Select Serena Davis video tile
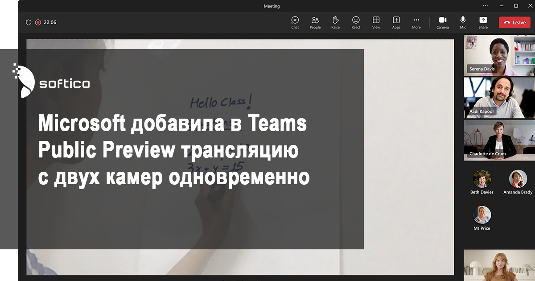This screenshot has height=281, width=535. (499, 55)
